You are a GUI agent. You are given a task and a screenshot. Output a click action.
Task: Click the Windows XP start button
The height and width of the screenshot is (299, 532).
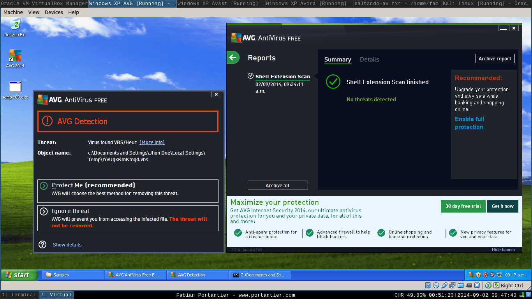[x=19, y=275]
